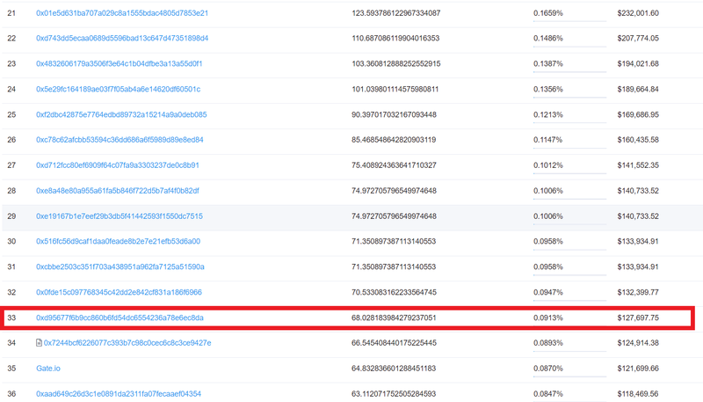The width and height of the screenshot is (703, 402).
Task: Click the 0.1147% percentage value
Action: (547, 140)
